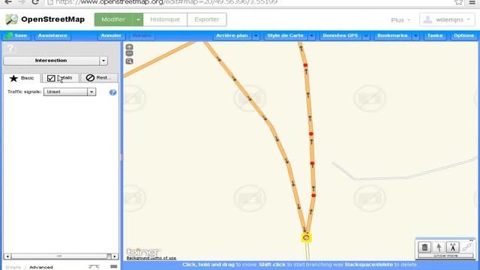This screenshot has width=480, height=270.
Task: Click the scissors split way icon
Action: tap(453, 247)
